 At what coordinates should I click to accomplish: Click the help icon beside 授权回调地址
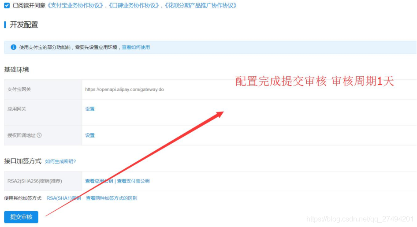(x=39, y=135)
